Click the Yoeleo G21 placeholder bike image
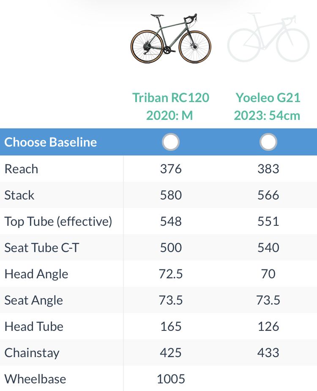 coord(268,38)
